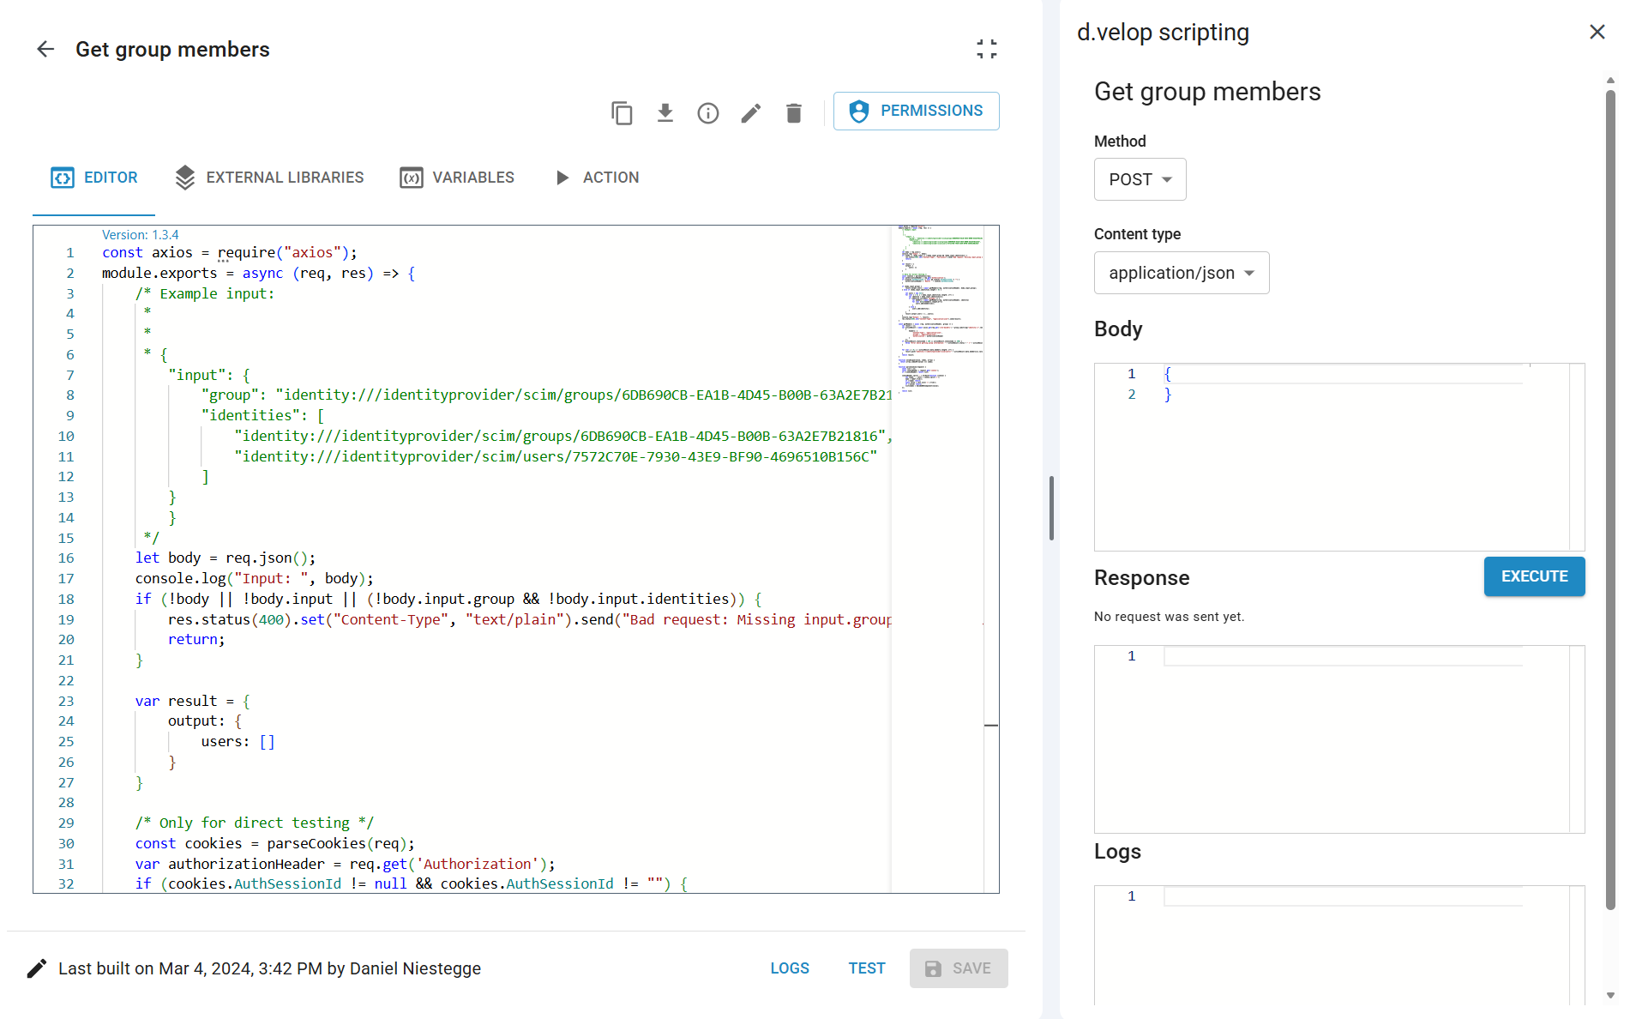This screenshot has width=1630, height=1019.
Task: Open the Variables tab
Action: (457, 178)
